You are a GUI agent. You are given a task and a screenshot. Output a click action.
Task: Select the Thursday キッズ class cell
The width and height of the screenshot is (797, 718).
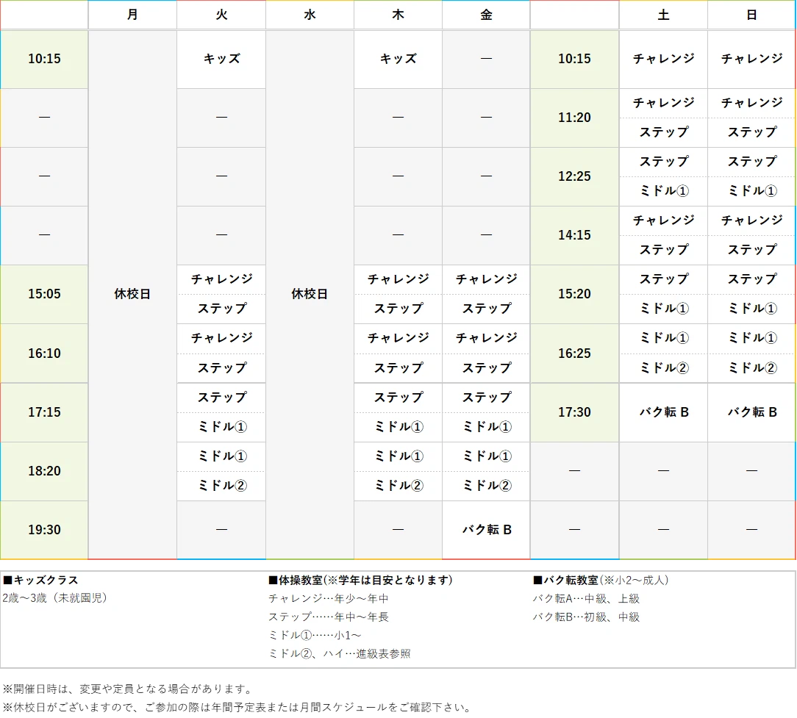coord(397,59)
